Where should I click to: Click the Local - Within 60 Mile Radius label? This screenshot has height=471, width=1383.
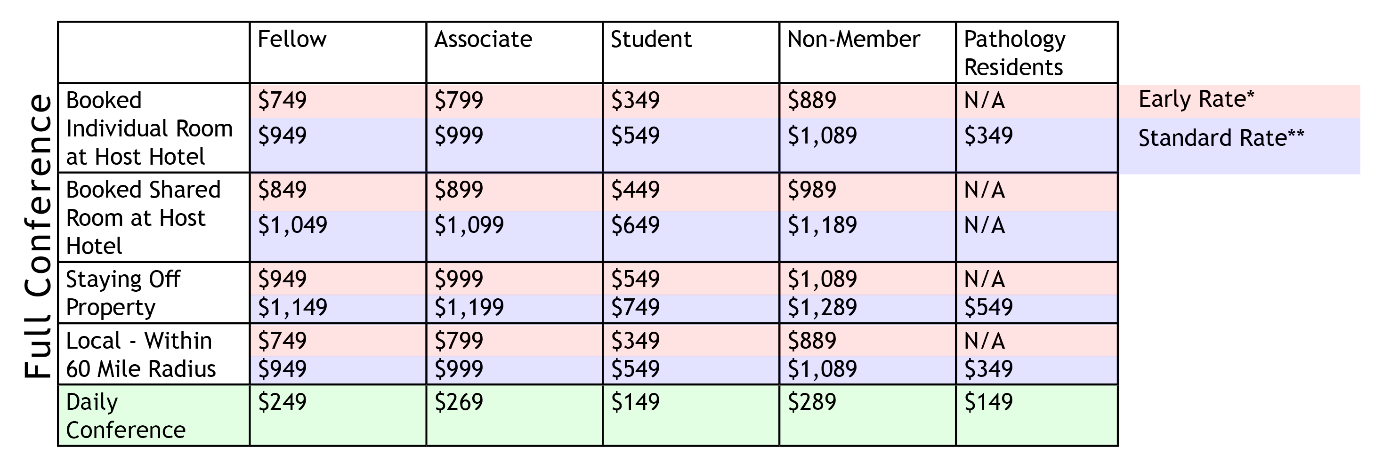[x=140, y=355]
